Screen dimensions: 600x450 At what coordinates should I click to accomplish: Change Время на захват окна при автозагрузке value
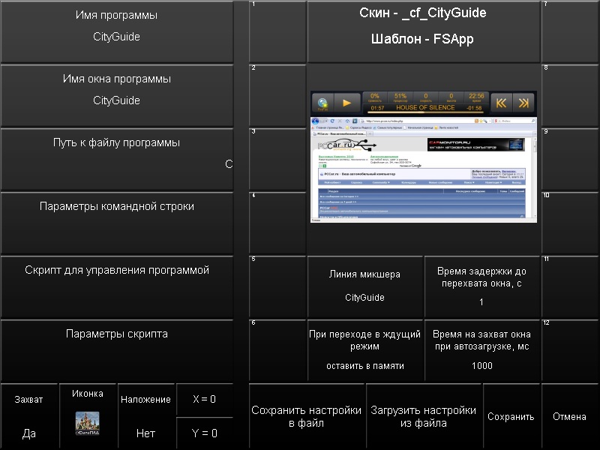[482, 350]
